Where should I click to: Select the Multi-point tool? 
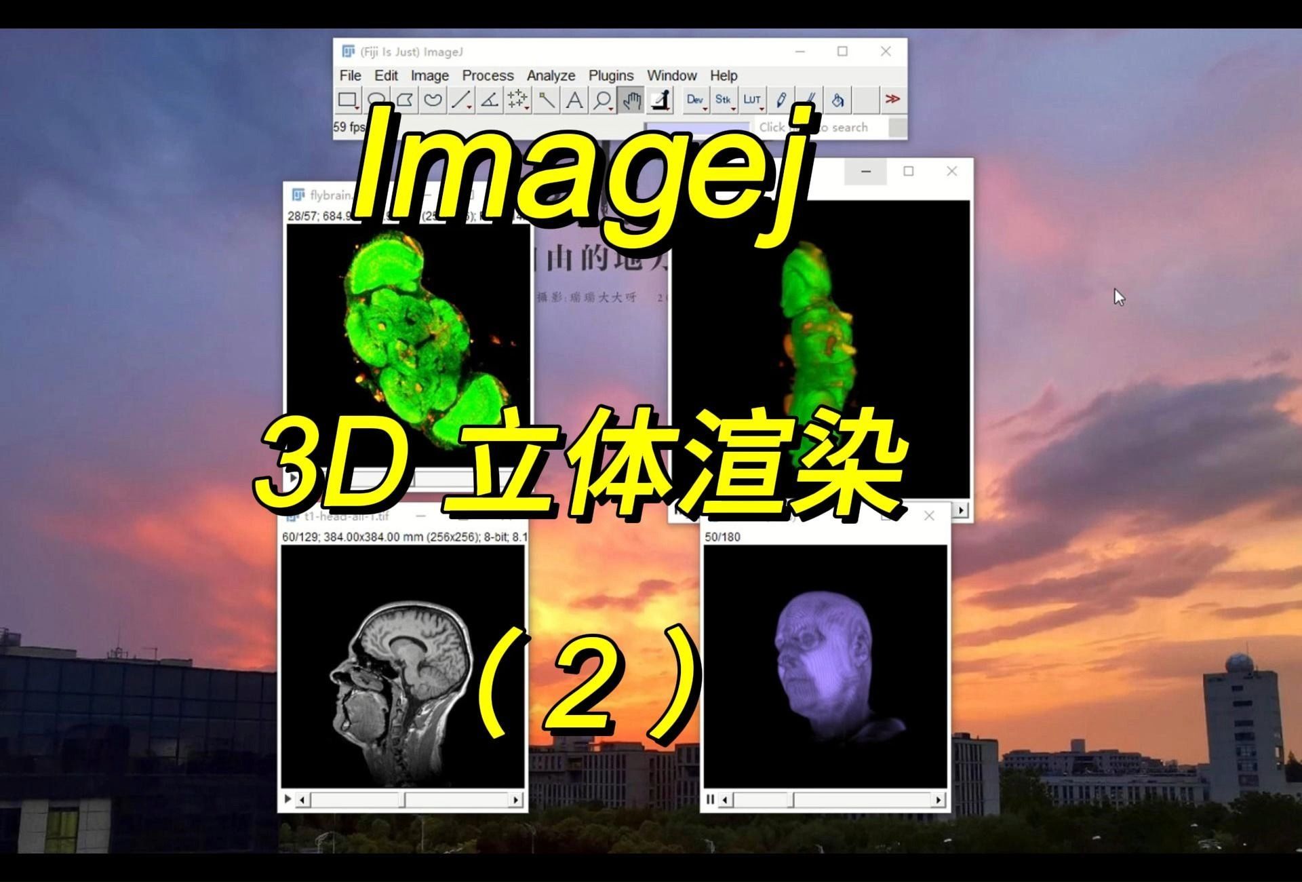click(518, 100)
